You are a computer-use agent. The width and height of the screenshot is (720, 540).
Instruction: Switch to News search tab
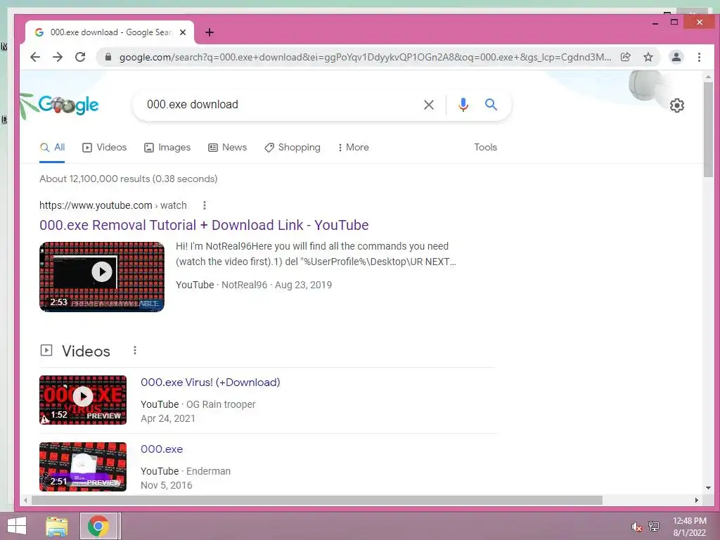227,148
